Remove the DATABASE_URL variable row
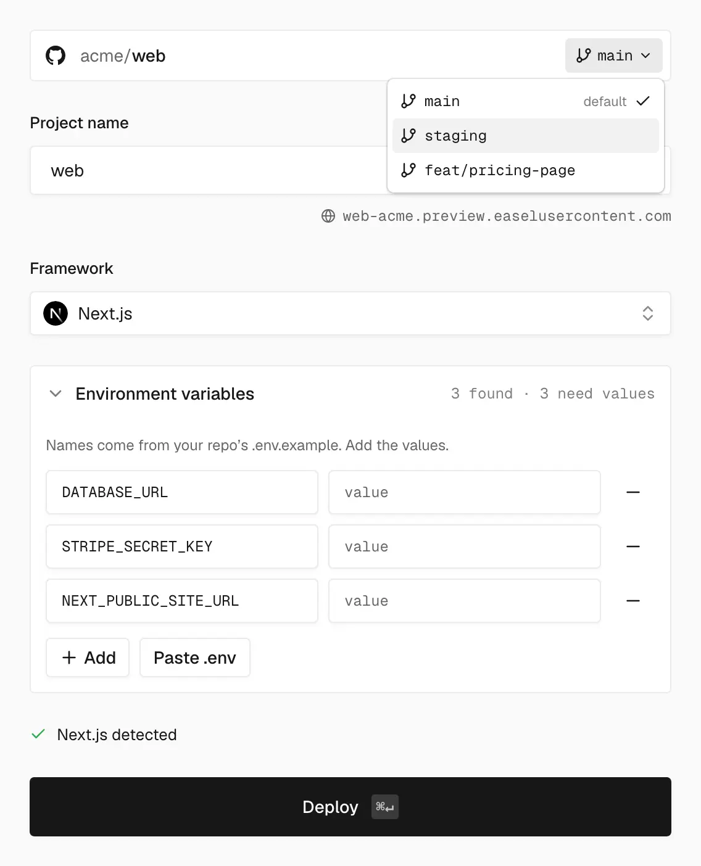Viewport: 701px width, 866px height. 633,492
